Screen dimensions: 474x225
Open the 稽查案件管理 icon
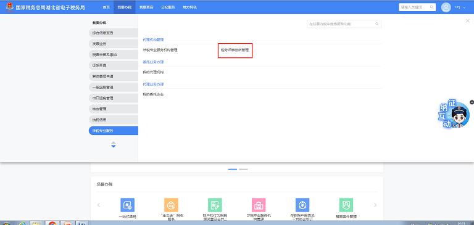tap(346, 205)
